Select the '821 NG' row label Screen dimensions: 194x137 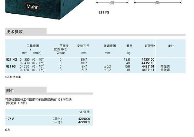12,59
